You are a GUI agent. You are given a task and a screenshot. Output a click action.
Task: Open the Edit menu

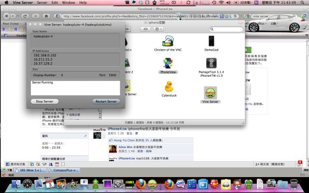point(55,2)
